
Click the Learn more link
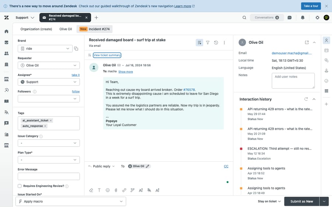pyautogui.click(x=183, y=6)
